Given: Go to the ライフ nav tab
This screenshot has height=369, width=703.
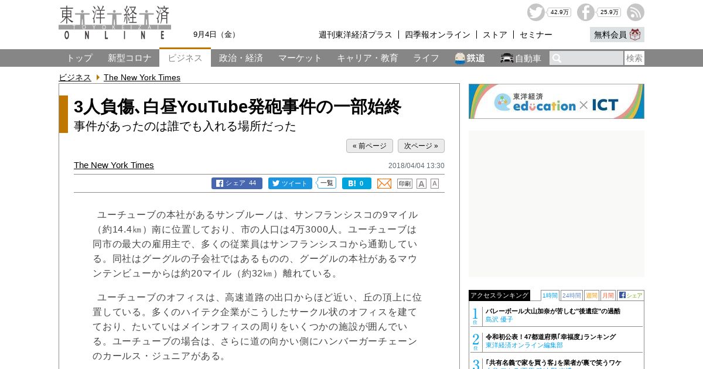Looking at the screenshot, I should click(426, 58).
